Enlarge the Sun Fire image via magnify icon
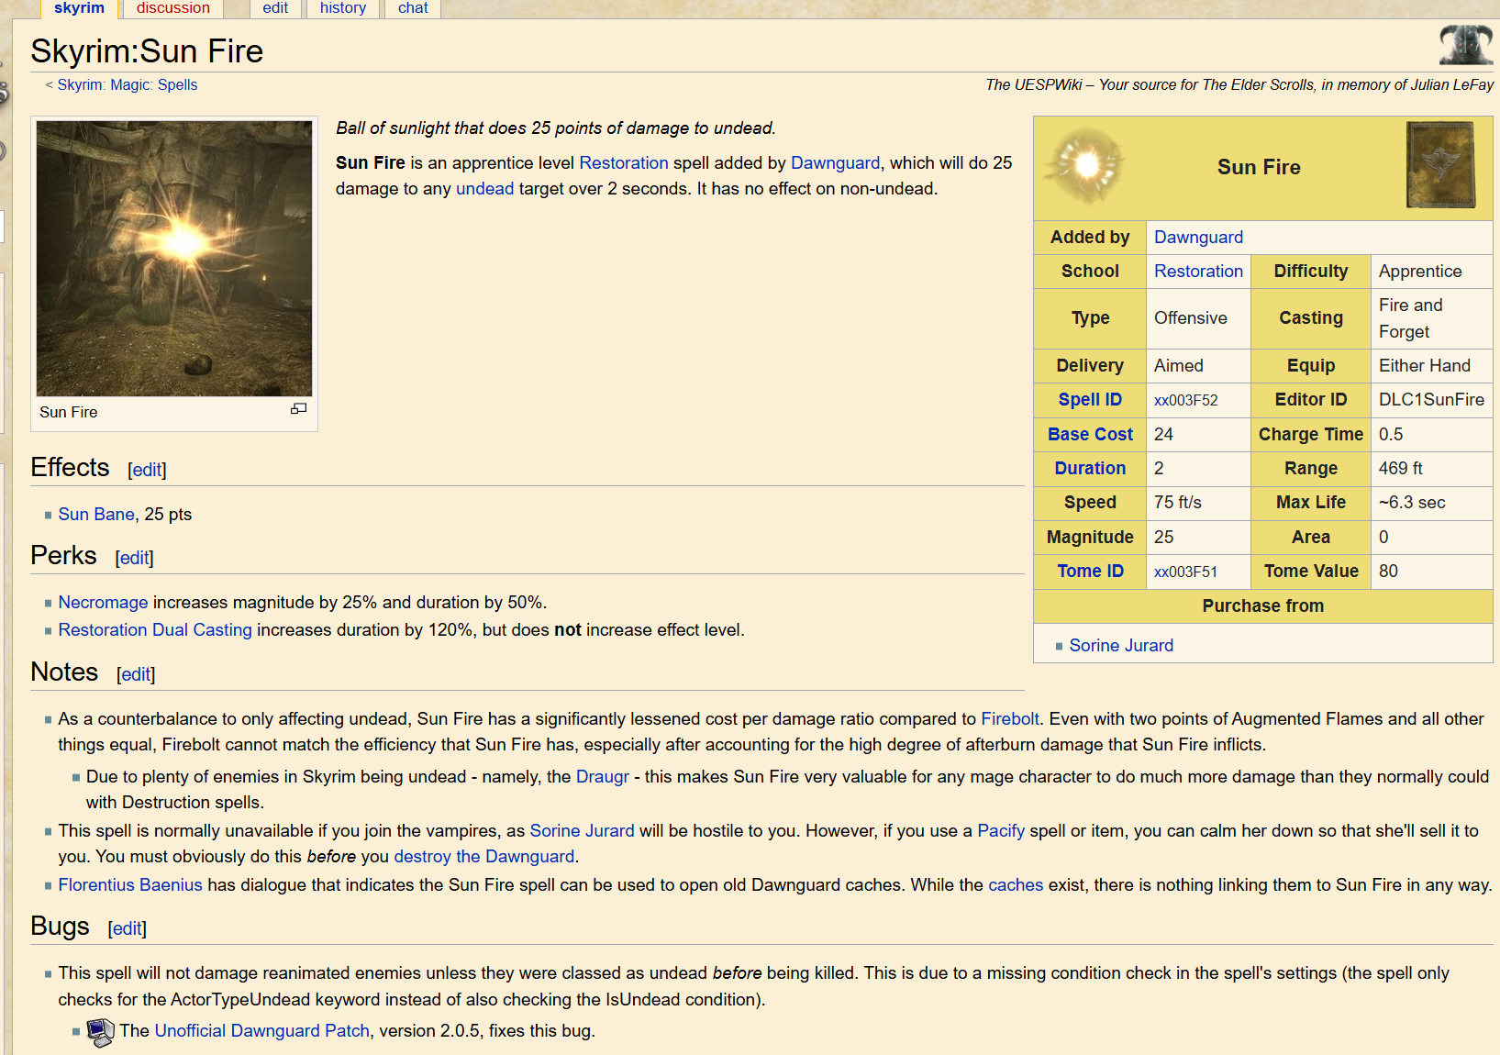This screenshot has height=1055, width=1500. [x=298, y=409]
